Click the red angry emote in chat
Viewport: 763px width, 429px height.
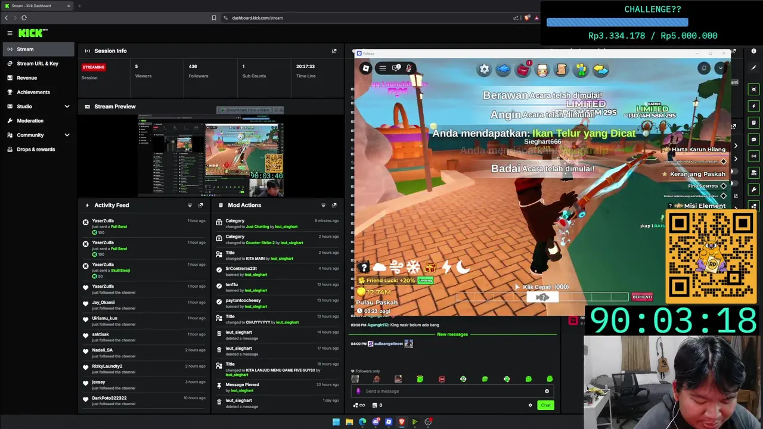[x=442, y=379]
